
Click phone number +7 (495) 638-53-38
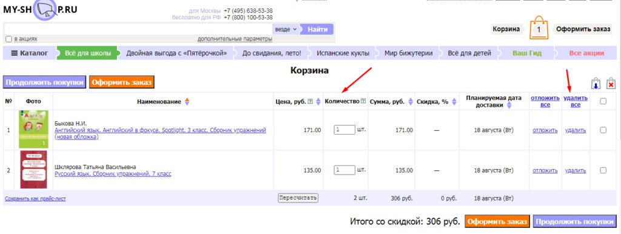(x=248, y=11)
